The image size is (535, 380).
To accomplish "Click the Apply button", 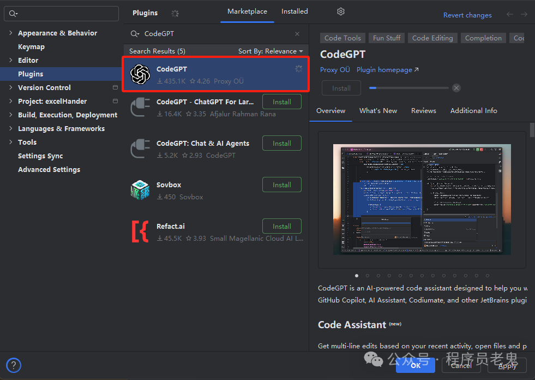I will click(507, 366).
